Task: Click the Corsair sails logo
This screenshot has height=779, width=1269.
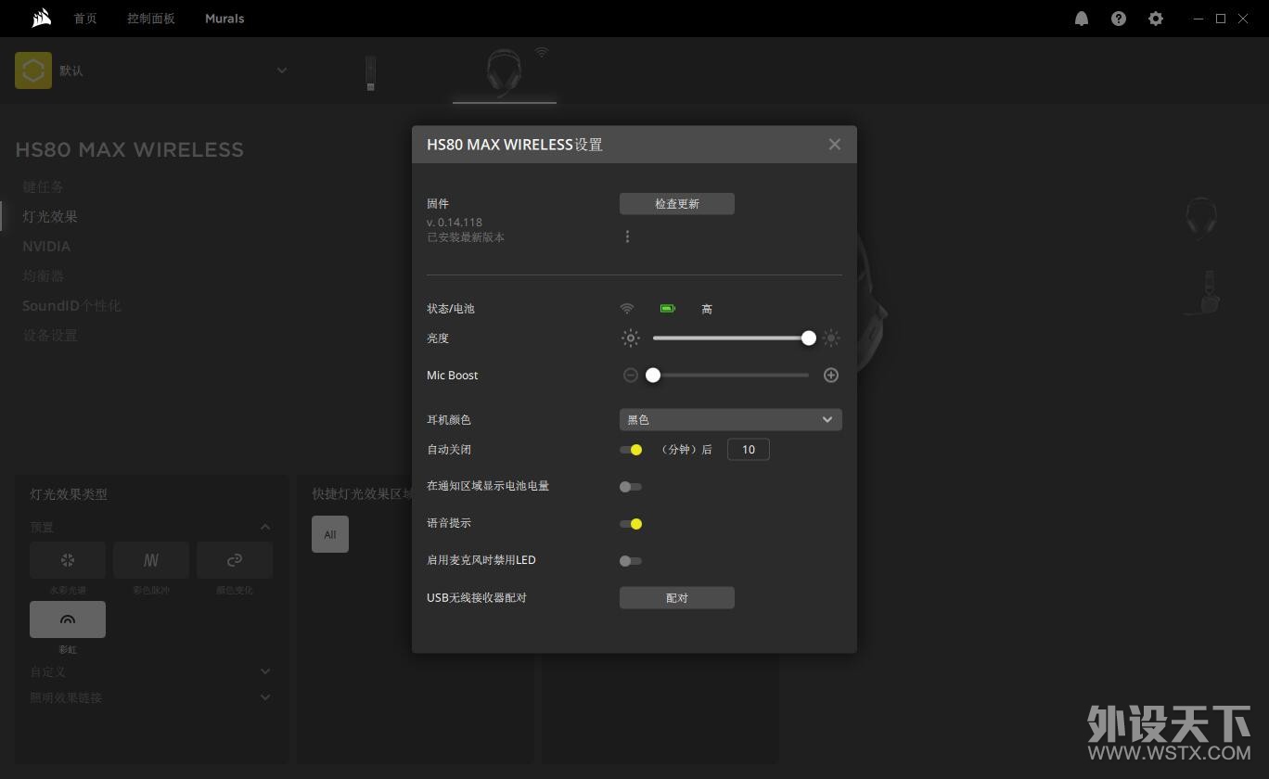Action: (41, 19)
